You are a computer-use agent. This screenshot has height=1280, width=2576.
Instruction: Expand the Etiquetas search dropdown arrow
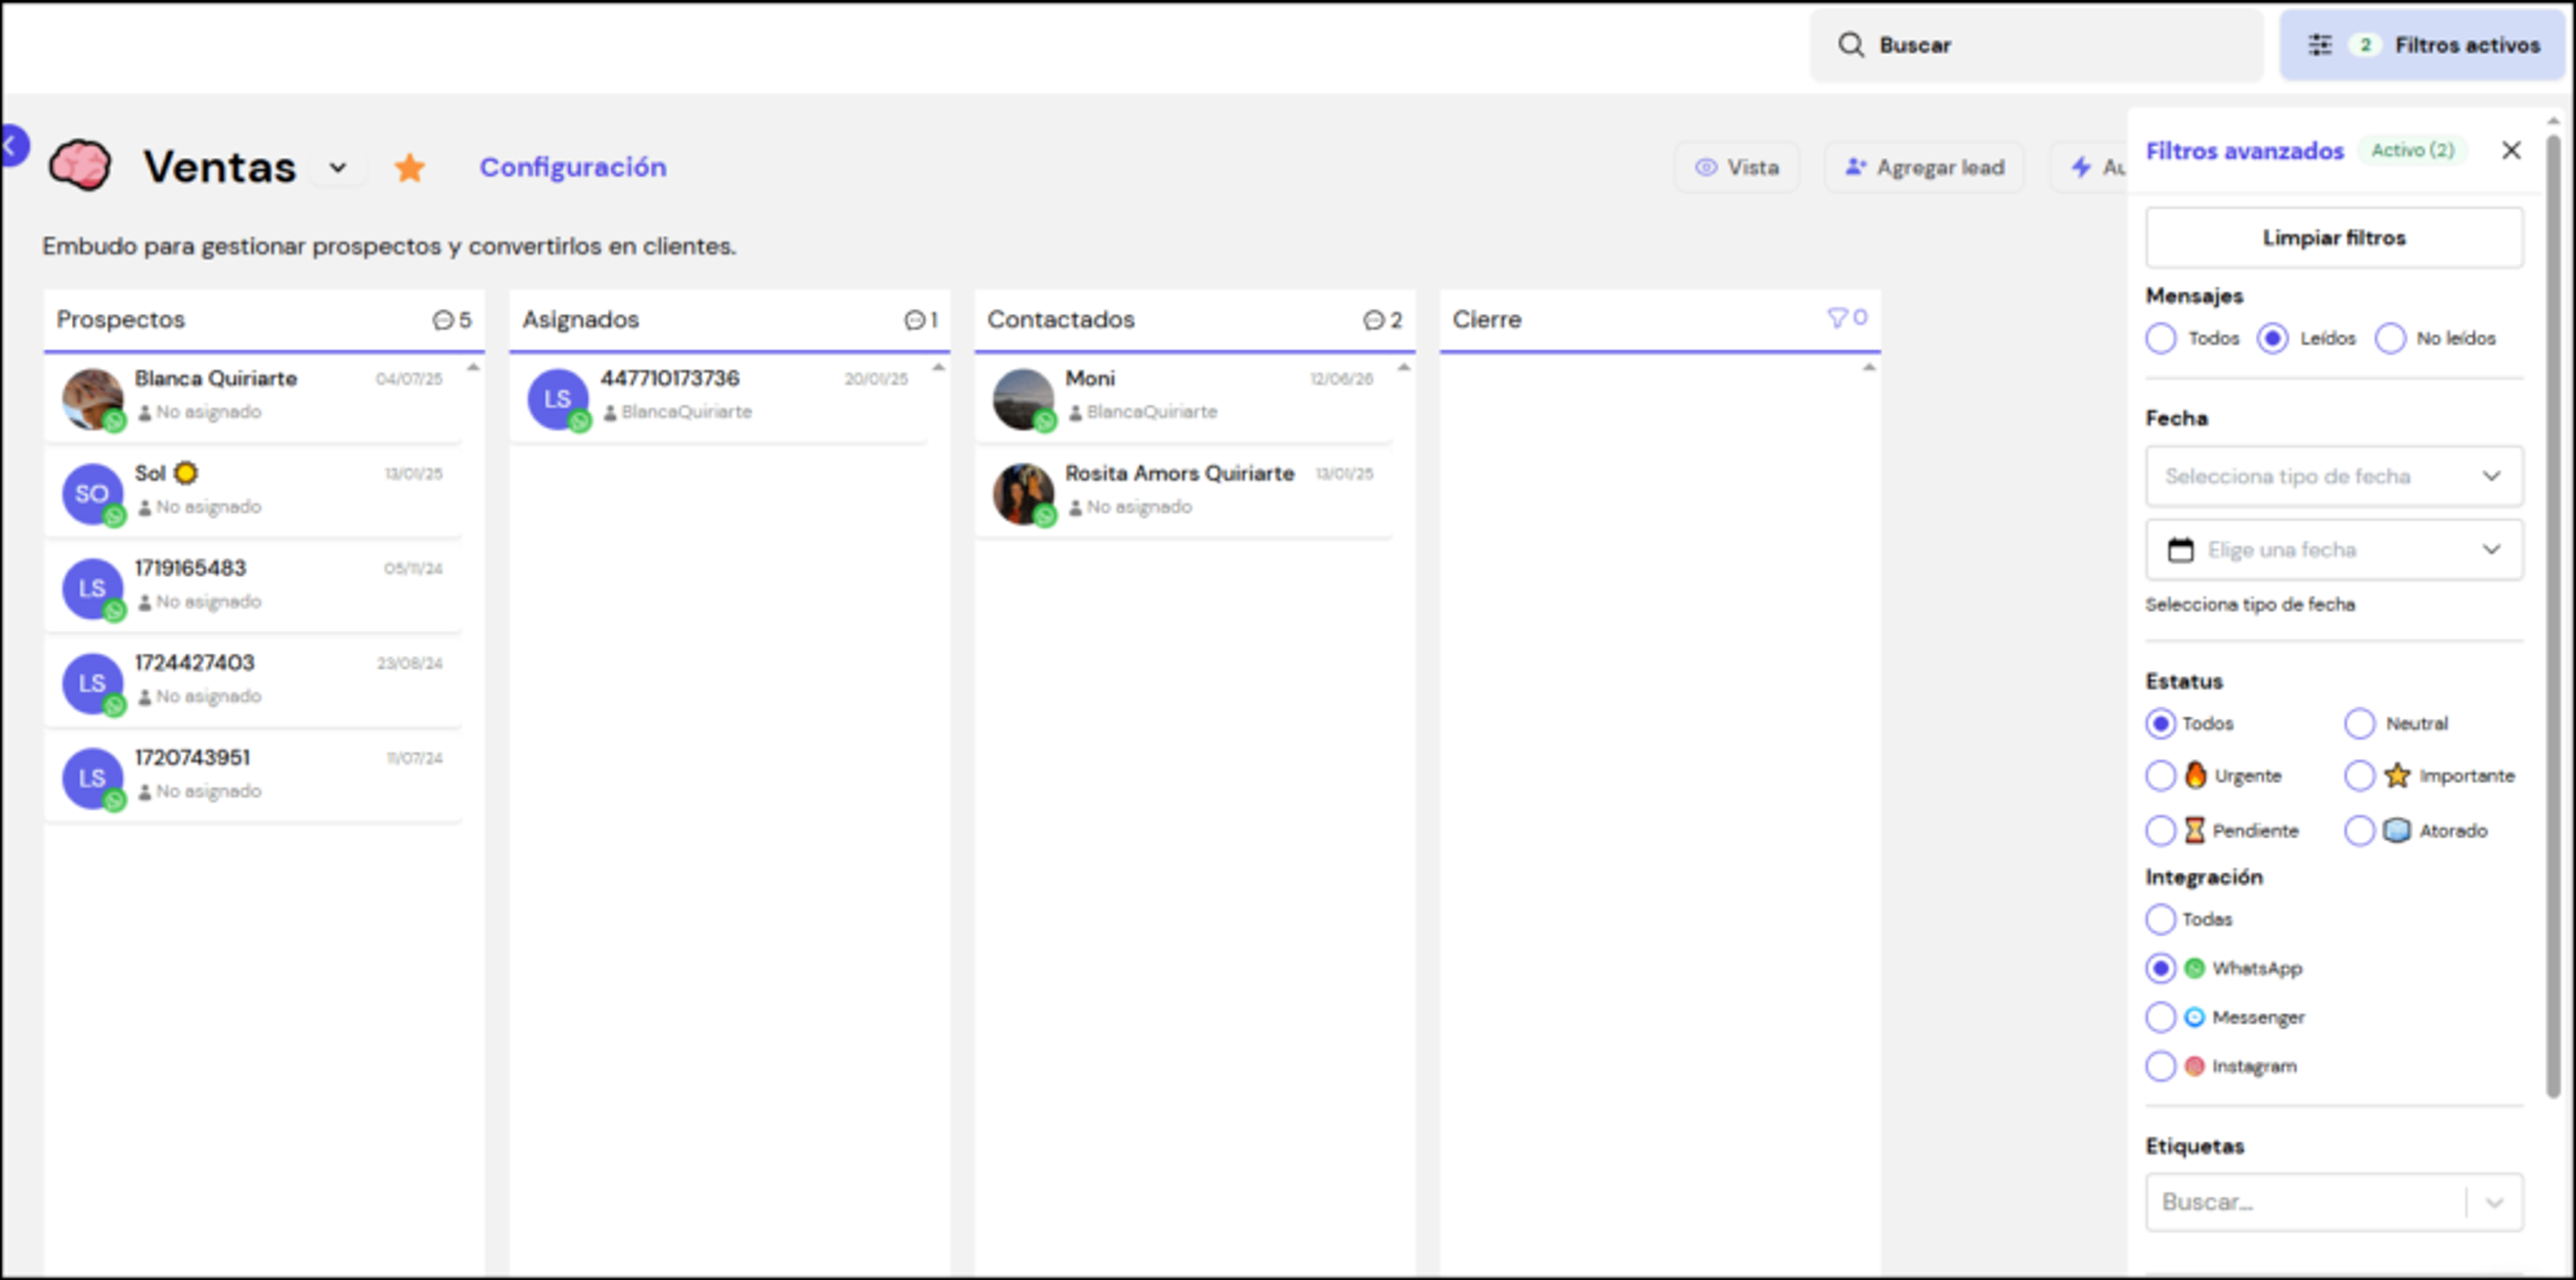coord(2494,1202)
